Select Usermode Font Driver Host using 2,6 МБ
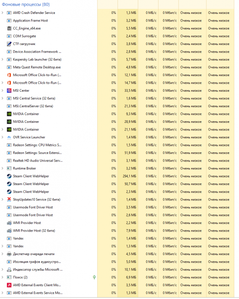This screenshot has height=299, width=239. 33,215
